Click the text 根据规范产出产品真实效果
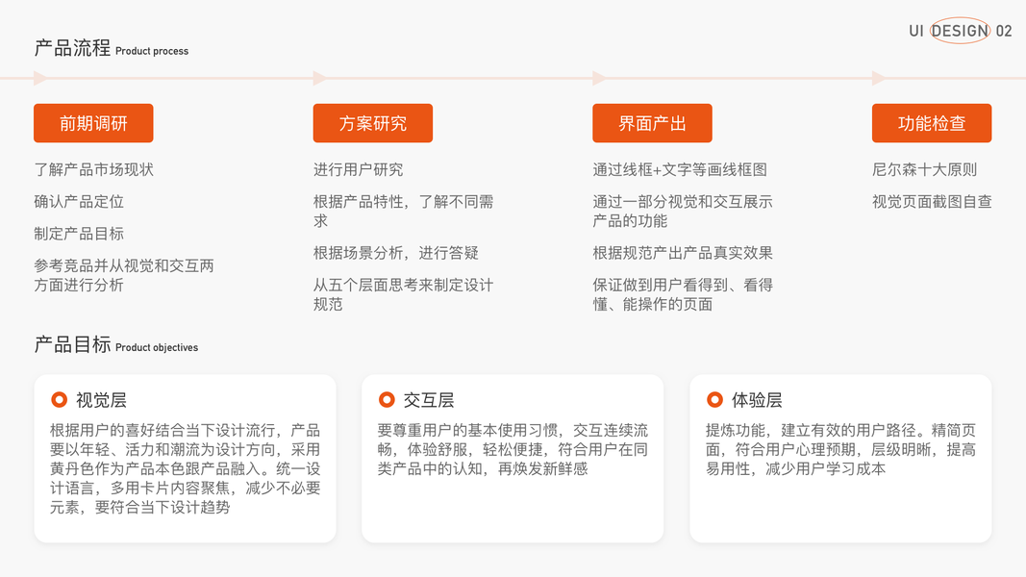Image resolution: width=1026 pixels, height=577 pixels. click(683, 253)
